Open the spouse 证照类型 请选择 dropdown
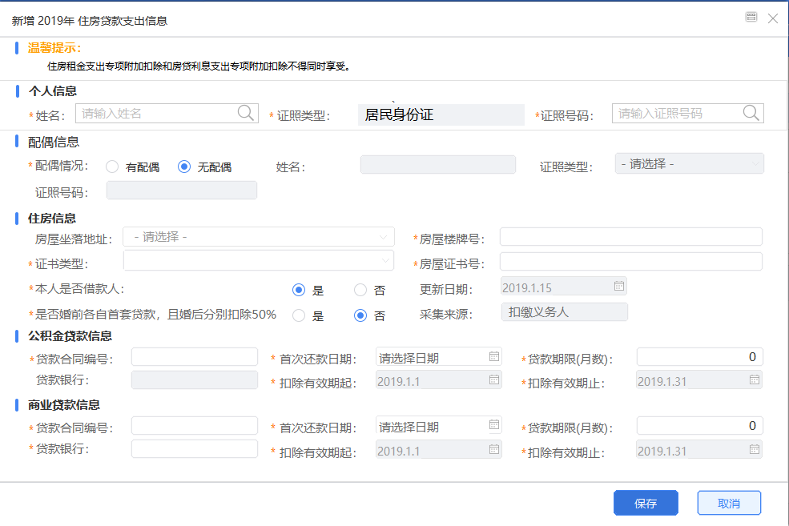The width and height of the screenshot is (789, 526). pyautogui.click(x=690, y=163)
